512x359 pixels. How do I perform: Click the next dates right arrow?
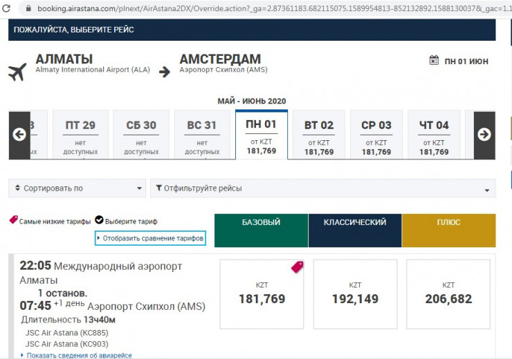point(484,135)
